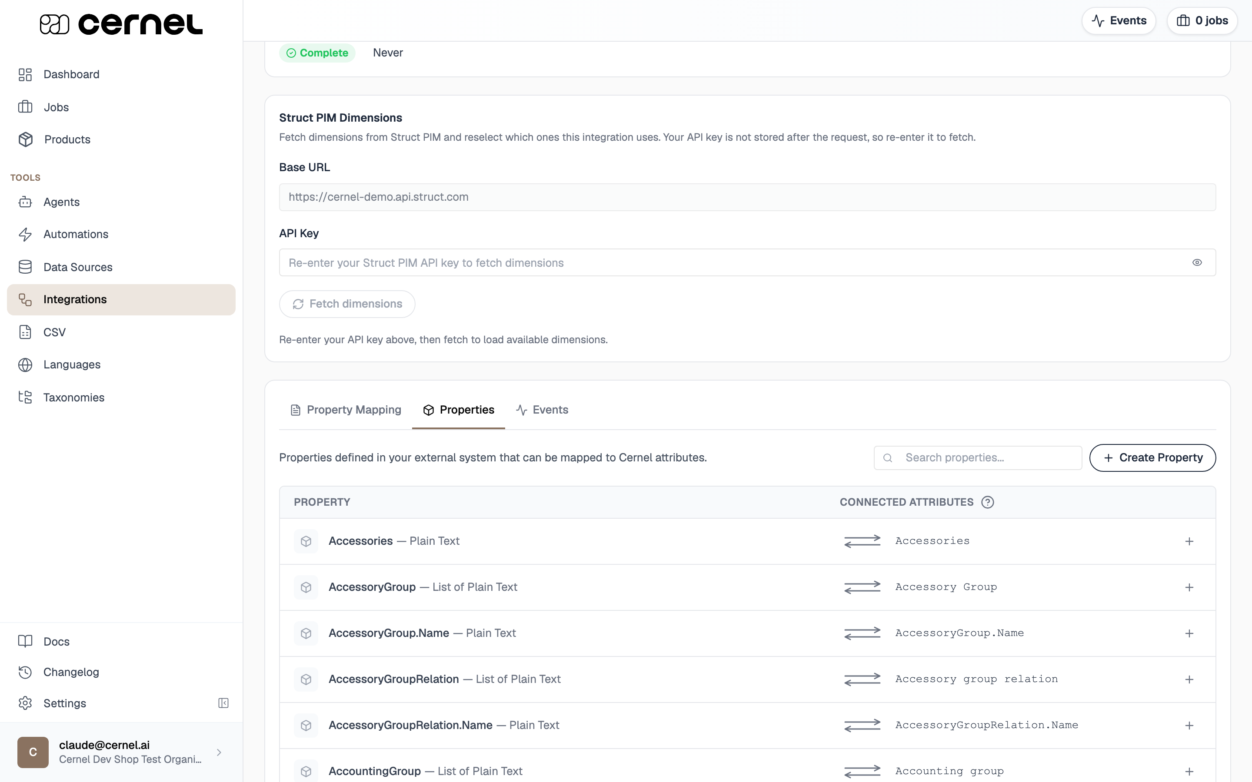Screen dimensions: 1252x782
Task: Click the AccessoryGroupRelation.Name cube icon
Action: point(306,725)
